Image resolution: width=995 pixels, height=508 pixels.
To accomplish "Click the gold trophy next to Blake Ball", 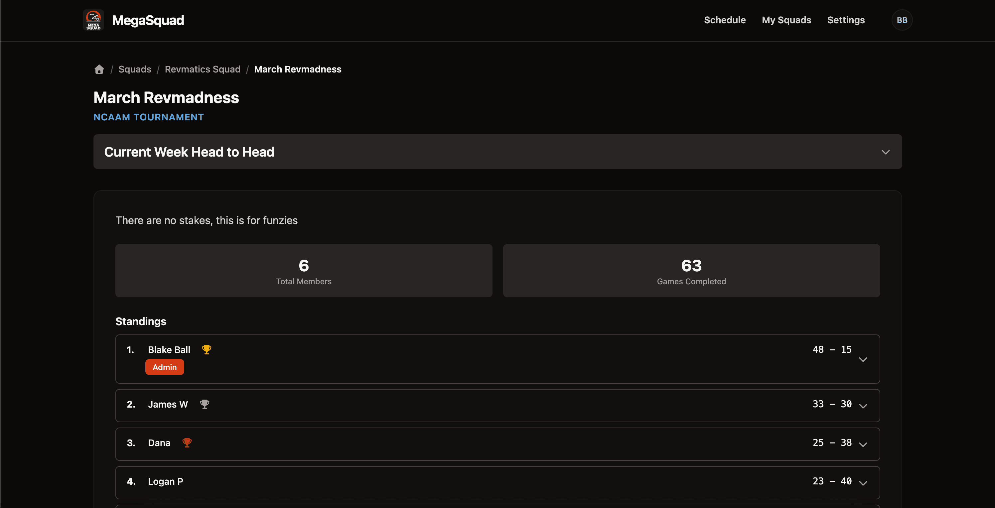I will (x=207, y=350).
